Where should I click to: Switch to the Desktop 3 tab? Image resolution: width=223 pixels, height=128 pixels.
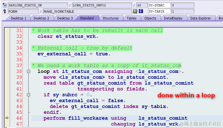coord(65,18)
